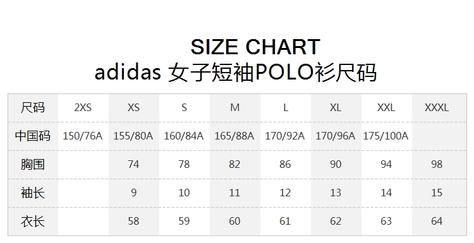The image size is (474, 243).
Task: Click the 中国码 row label
Action: (x=33, y=136)
